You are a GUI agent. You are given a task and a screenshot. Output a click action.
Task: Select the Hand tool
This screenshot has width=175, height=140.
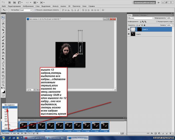(3, 82)
